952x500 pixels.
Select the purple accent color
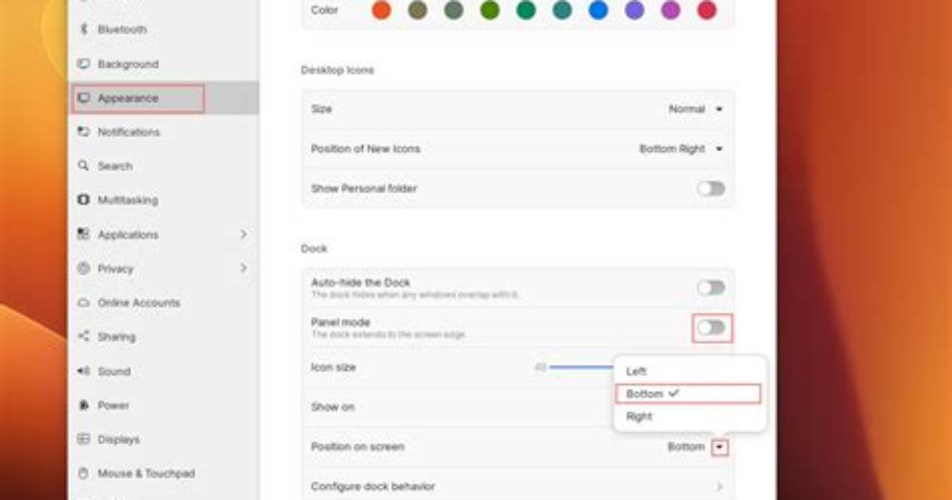coord(634,10)
